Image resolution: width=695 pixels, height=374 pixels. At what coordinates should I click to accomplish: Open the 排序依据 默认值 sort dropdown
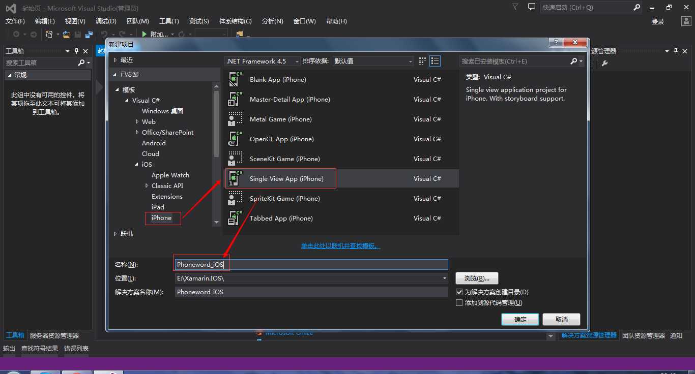(373, 61)
